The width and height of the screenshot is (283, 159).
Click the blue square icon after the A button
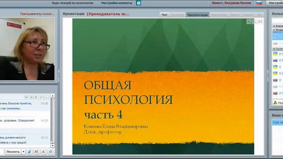click(51, 152)
